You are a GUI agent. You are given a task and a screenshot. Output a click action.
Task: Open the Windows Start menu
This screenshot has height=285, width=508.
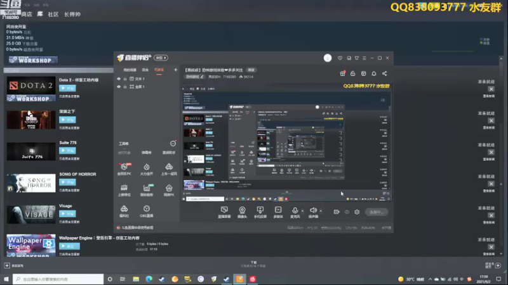tap(6, 279)
